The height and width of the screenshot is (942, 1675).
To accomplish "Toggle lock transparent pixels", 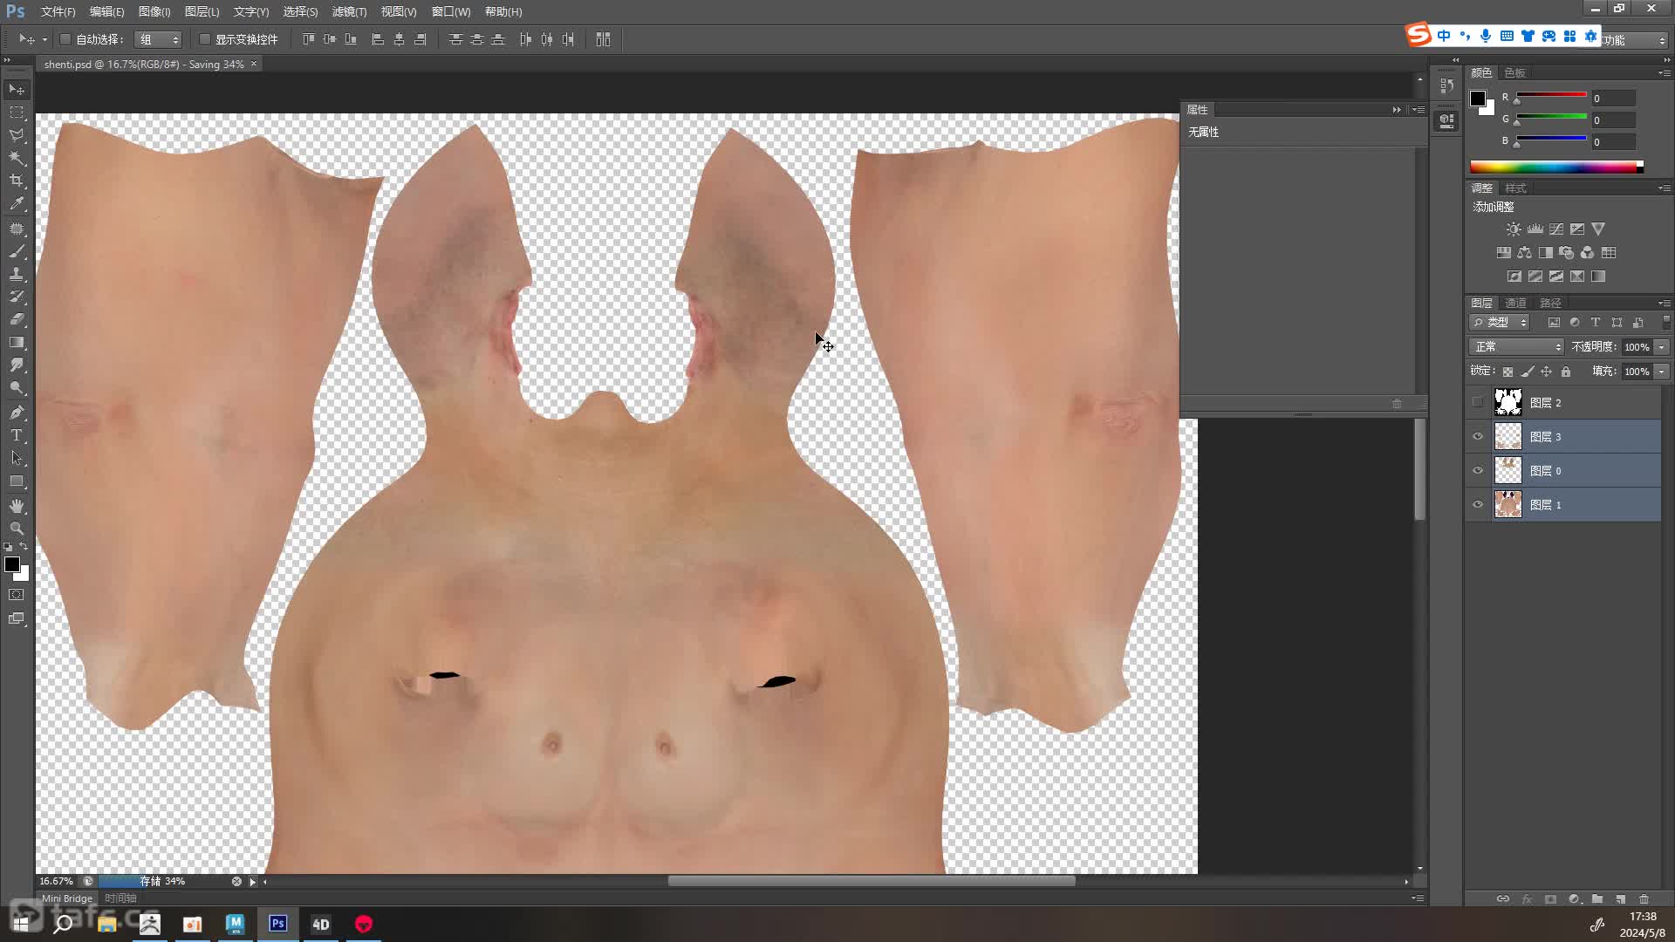I will [x=1507, y=372].
